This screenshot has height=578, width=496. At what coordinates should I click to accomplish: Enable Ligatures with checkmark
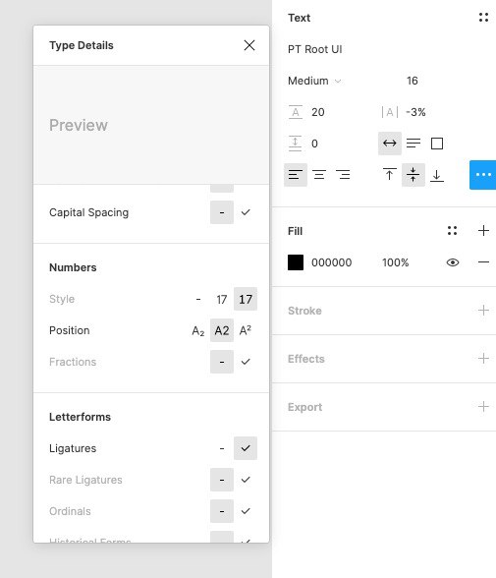[246, 448]
